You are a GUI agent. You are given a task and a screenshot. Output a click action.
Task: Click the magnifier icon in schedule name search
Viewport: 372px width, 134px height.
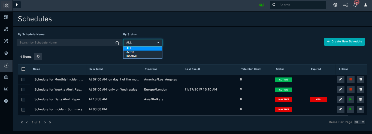click(117, 43)
